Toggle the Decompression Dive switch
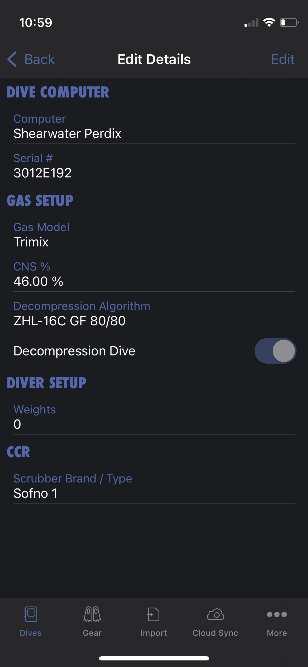308x667 pixels. pos(275,351)
